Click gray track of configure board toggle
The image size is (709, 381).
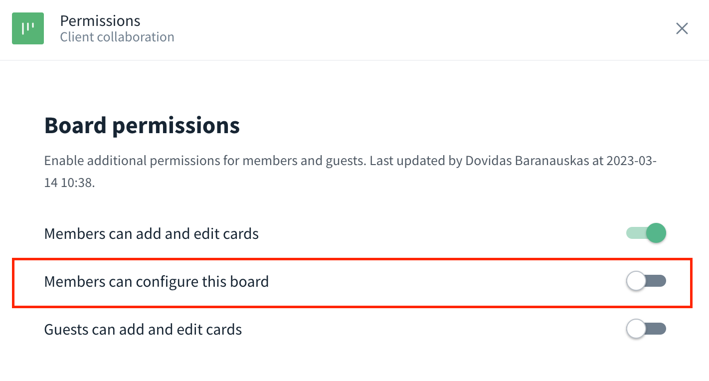tap(656, 281)
